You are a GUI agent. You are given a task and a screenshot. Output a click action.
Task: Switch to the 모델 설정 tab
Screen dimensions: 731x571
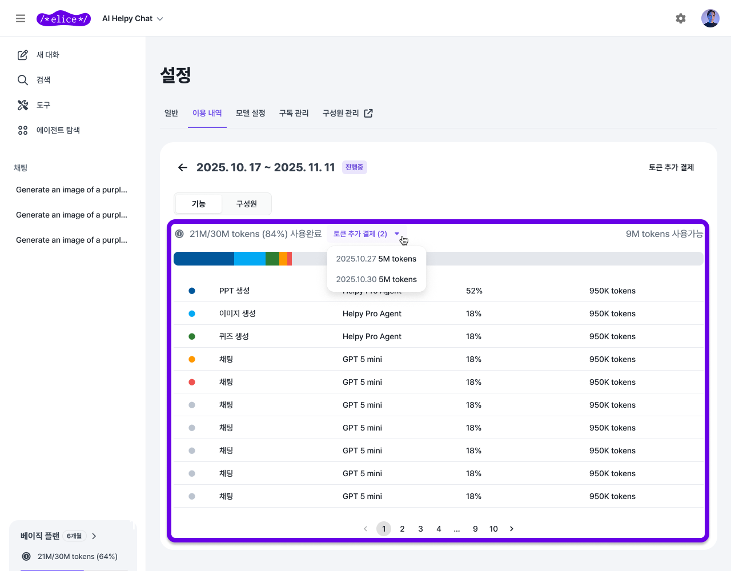[x=250, y=113]
